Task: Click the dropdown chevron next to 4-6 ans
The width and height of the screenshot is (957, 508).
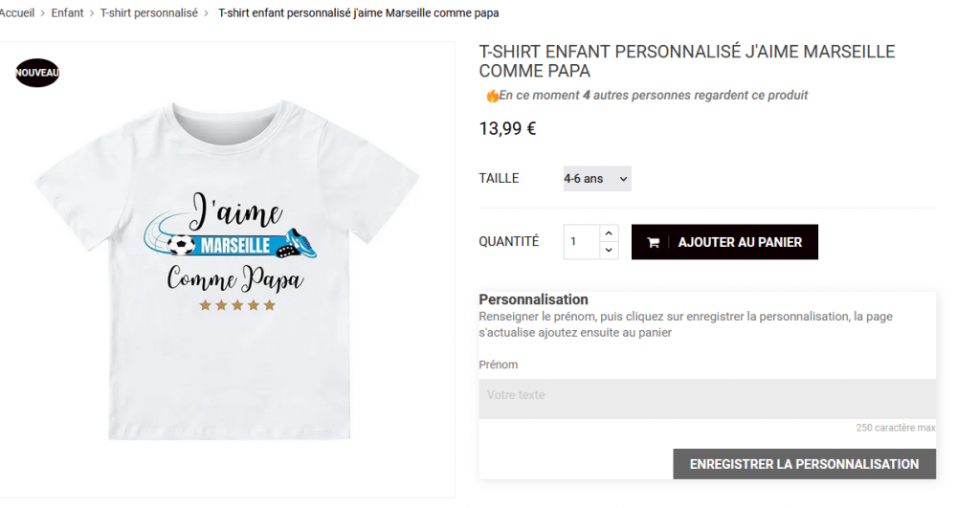Action: point(623,179)
